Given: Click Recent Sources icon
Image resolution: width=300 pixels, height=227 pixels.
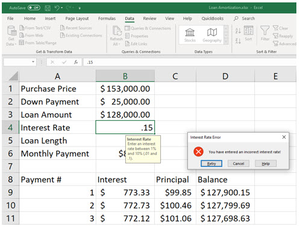Looking at the screenshot, I should coord(63,28).
